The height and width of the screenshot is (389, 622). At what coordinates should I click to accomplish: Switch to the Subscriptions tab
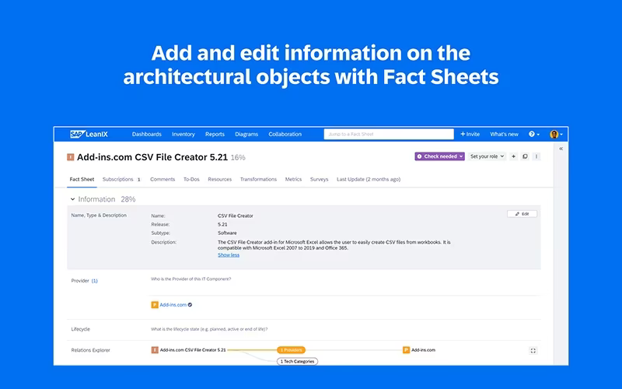[121, 180]
